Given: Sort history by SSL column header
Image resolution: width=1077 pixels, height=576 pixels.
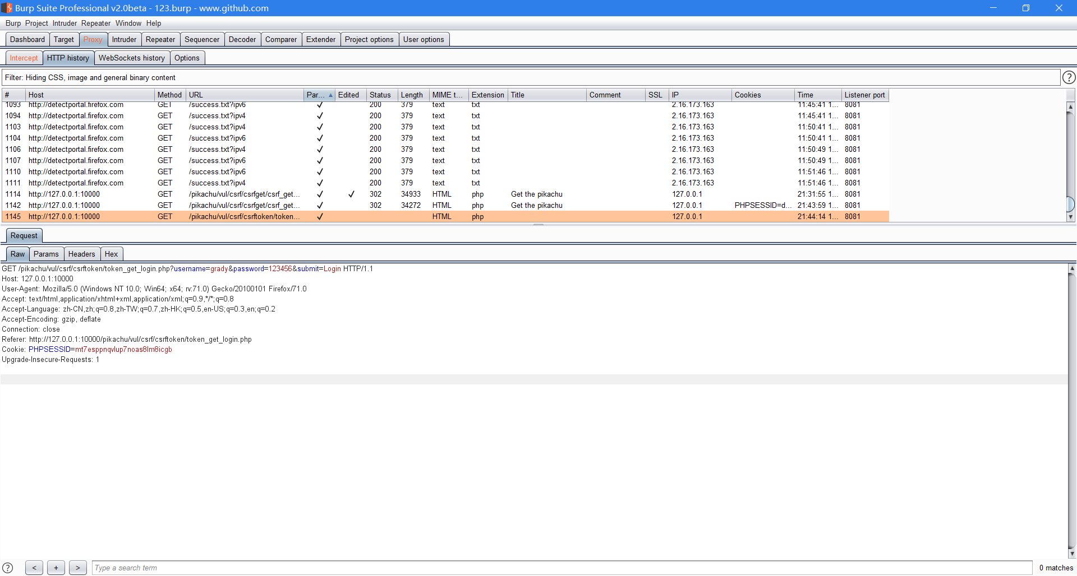Looking at the screenshot, I should (657, 95).
